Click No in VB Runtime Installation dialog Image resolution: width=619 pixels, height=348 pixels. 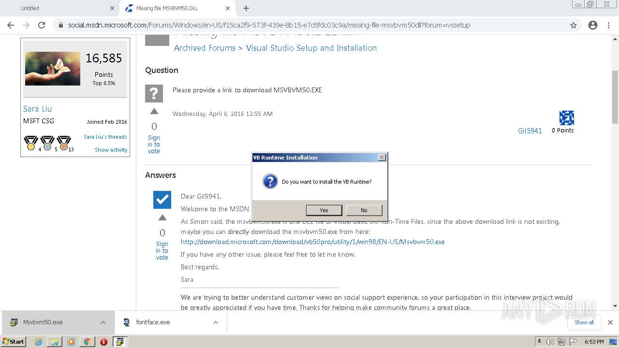(364, 210)
